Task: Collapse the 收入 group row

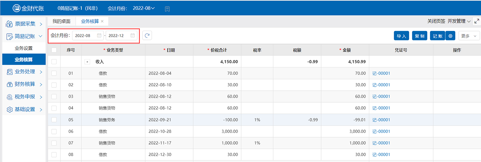Action: point(88,62)
